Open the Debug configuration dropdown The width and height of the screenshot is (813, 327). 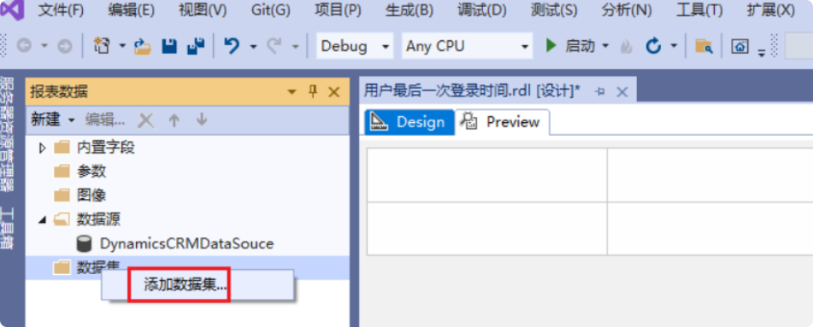coord(355,47)
